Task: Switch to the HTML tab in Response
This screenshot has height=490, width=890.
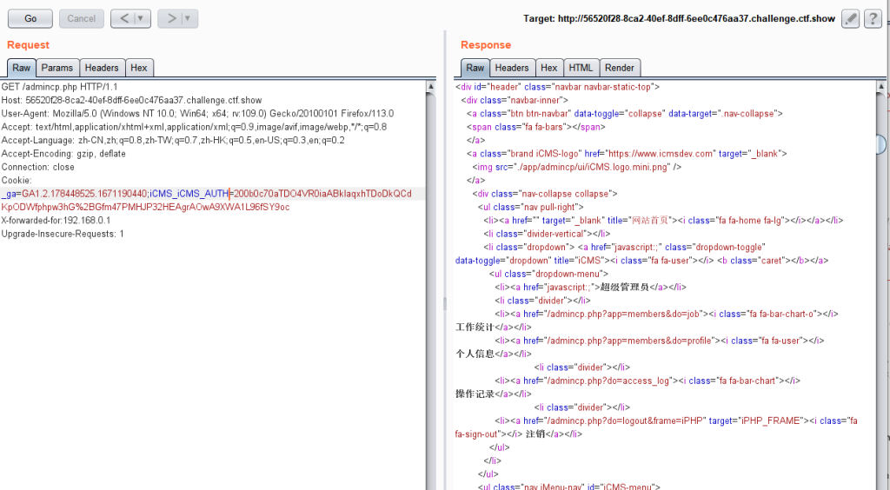Action: (581, 68)
